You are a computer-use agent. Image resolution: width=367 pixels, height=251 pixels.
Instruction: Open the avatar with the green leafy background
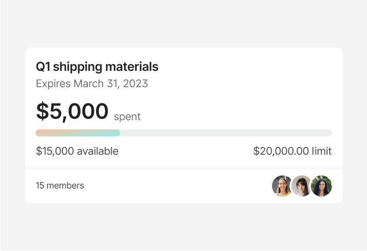(322, 186)
